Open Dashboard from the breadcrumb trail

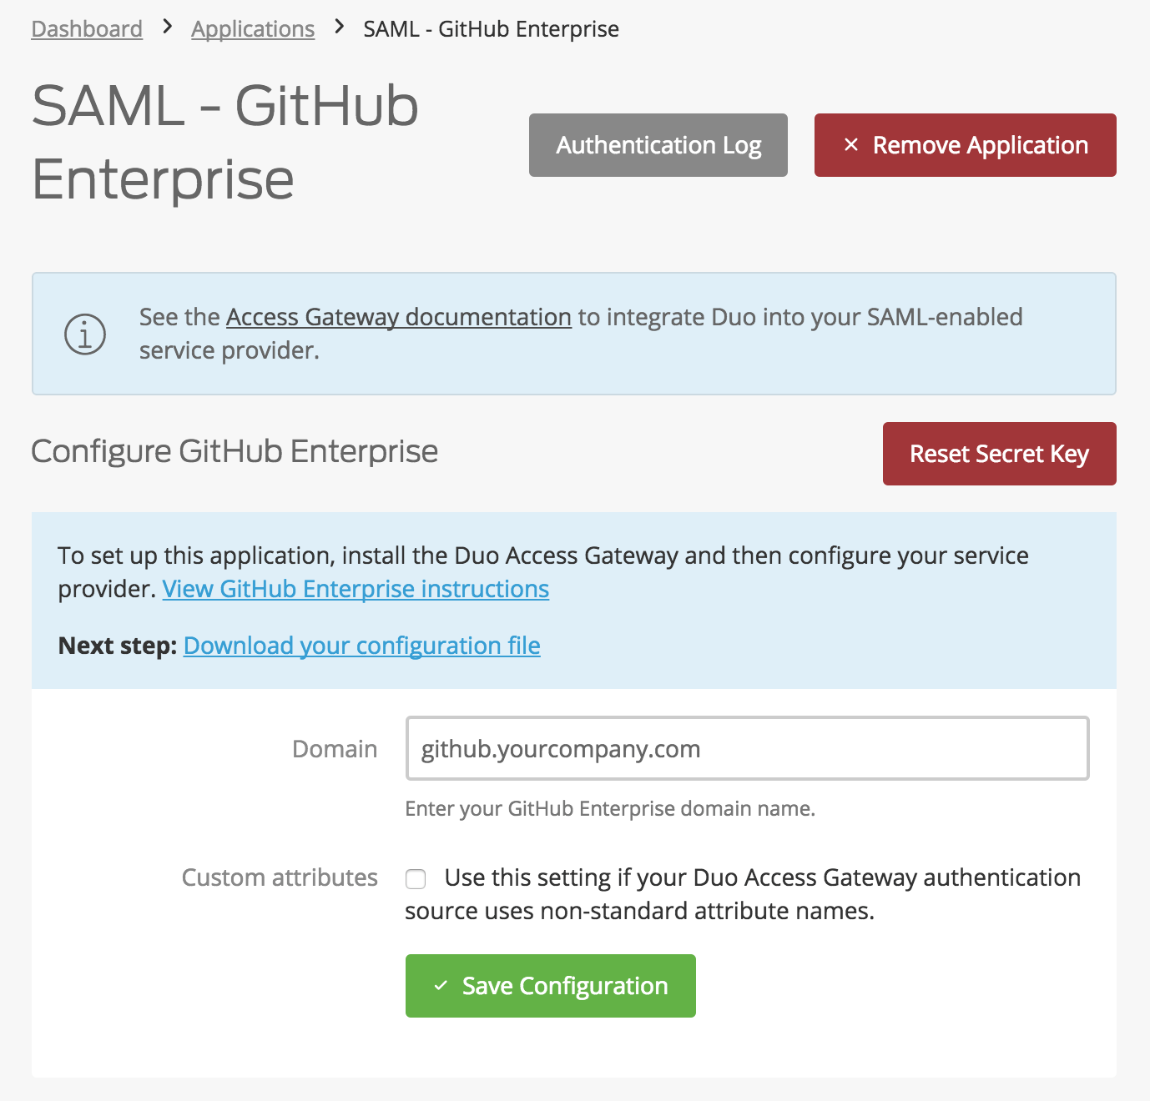click(x=86, y=28)
